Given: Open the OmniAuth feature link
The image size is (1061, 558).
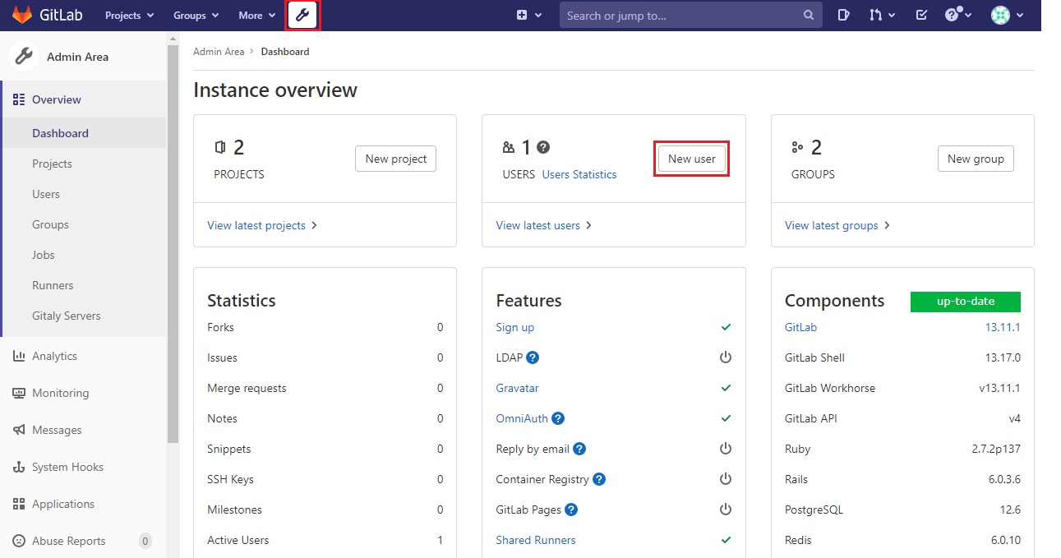Looking at the screenshot, I should pyautogui.click(x=522, y=418).
